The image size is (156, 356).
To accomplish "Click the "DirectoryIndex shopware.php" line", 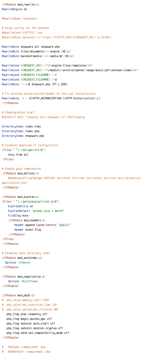I will click(x=23, y=136).
